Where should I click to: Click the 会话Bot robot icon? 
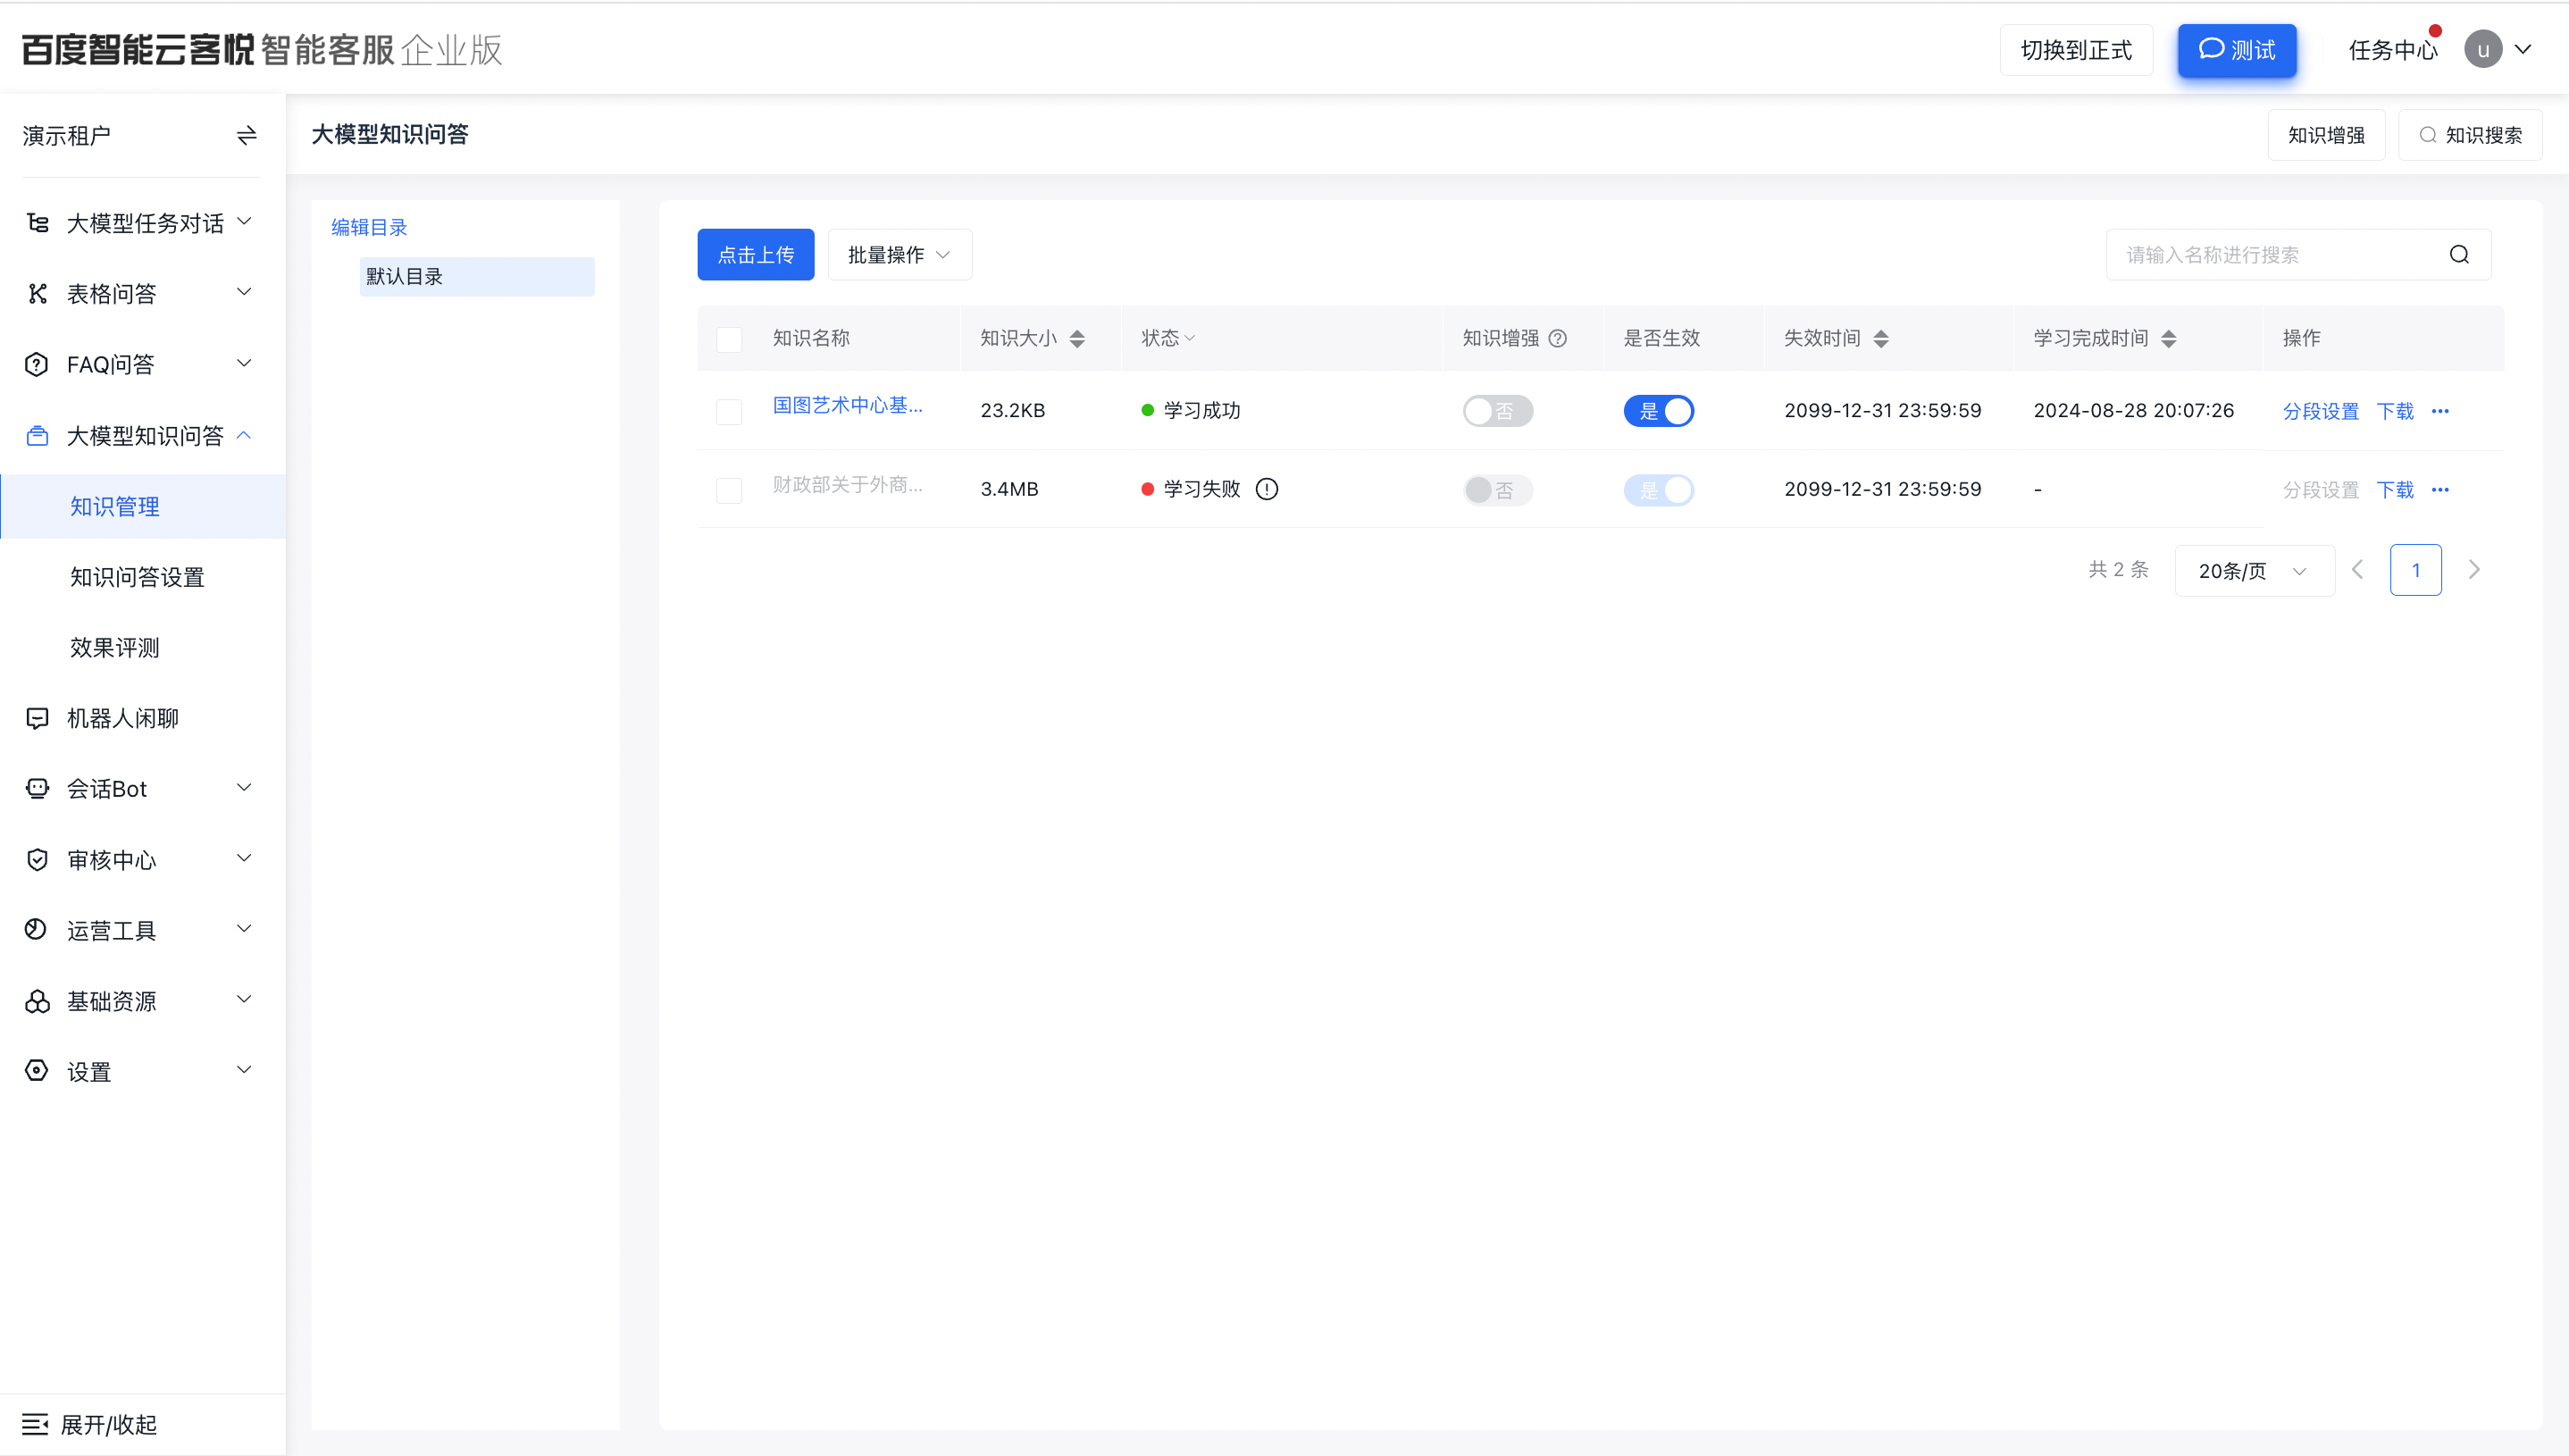tap(37, 788)
